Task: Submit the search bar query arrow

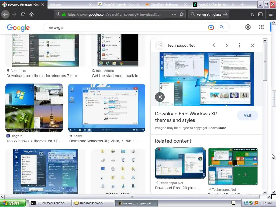Action: (x=225, y=14)
